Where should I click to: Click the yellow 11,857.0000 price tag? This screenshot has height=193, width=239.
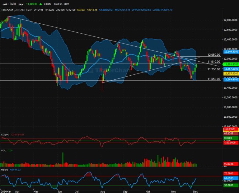coord(231,73)
